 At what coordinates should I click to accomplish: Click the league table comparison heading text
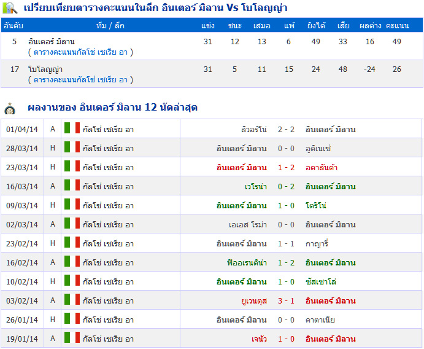pyautogui.click(x=155, y=7)
